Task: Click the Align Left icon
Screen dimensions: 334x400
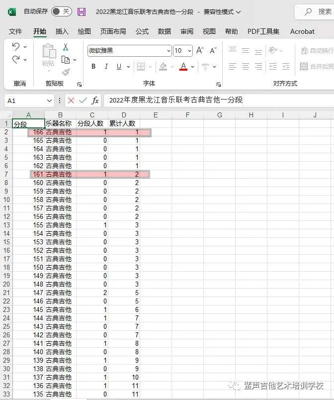Action: click(232, 66)
